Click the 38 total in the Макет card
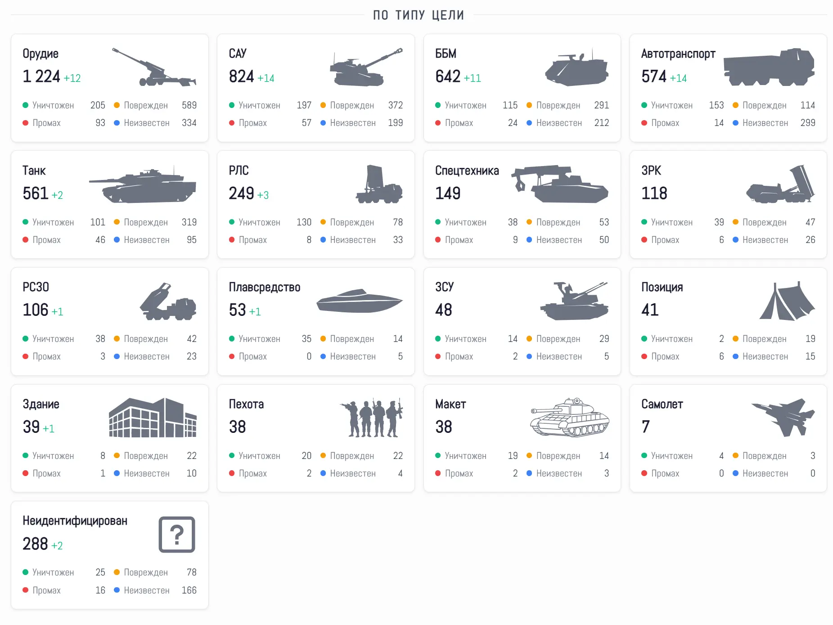 coord(443,427)
